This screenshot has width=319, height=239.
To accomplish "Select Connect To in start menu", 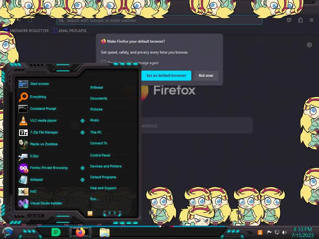I will (x=99, y=143).
